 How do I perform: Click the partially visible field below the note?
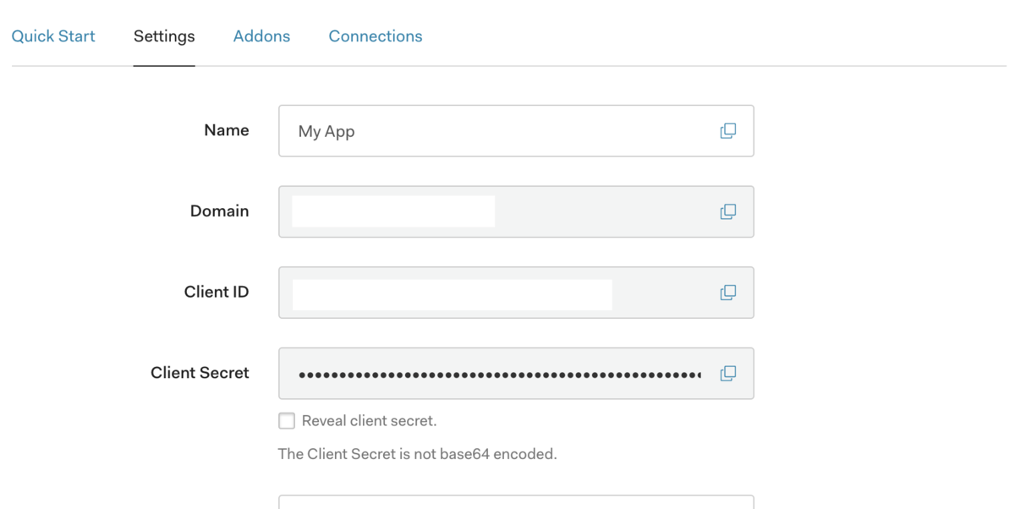click(x=516, y=502)
